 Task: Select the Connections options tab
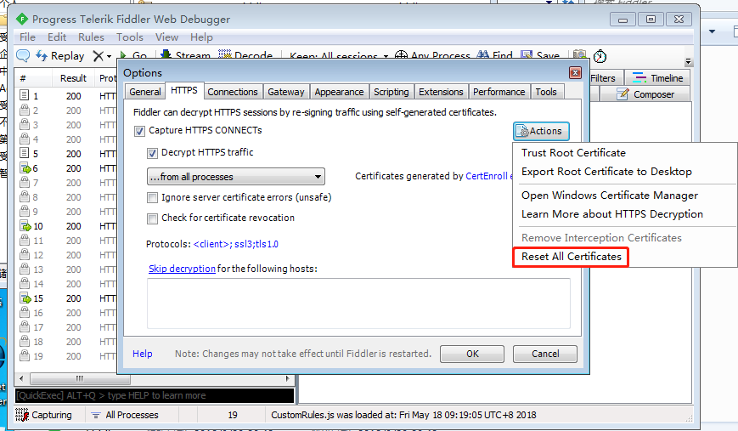(233, 92)
